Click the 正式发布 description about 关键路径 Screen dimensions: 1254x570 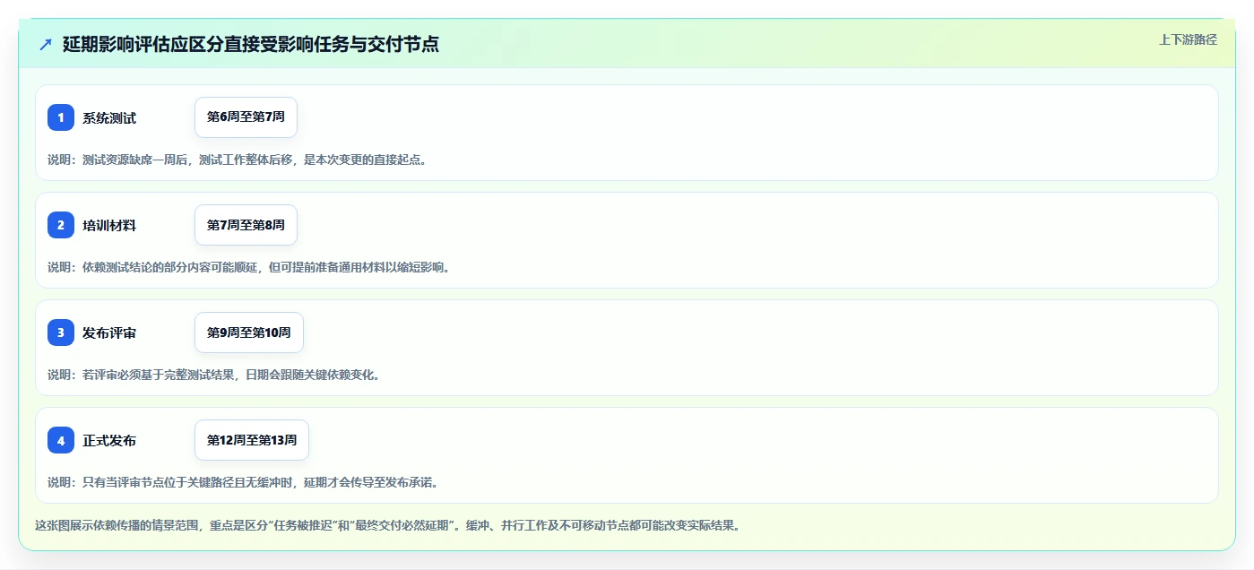click(x=243, y=482)
